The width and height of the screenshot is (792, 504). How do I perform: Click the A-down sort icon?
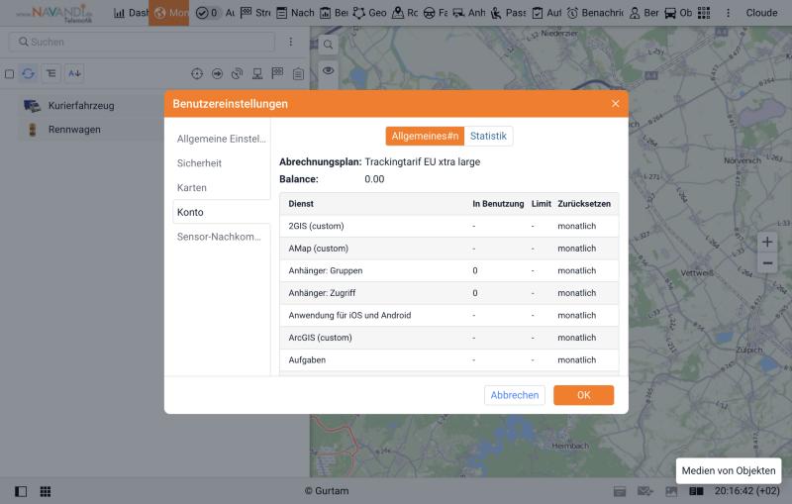click(74, 73)
